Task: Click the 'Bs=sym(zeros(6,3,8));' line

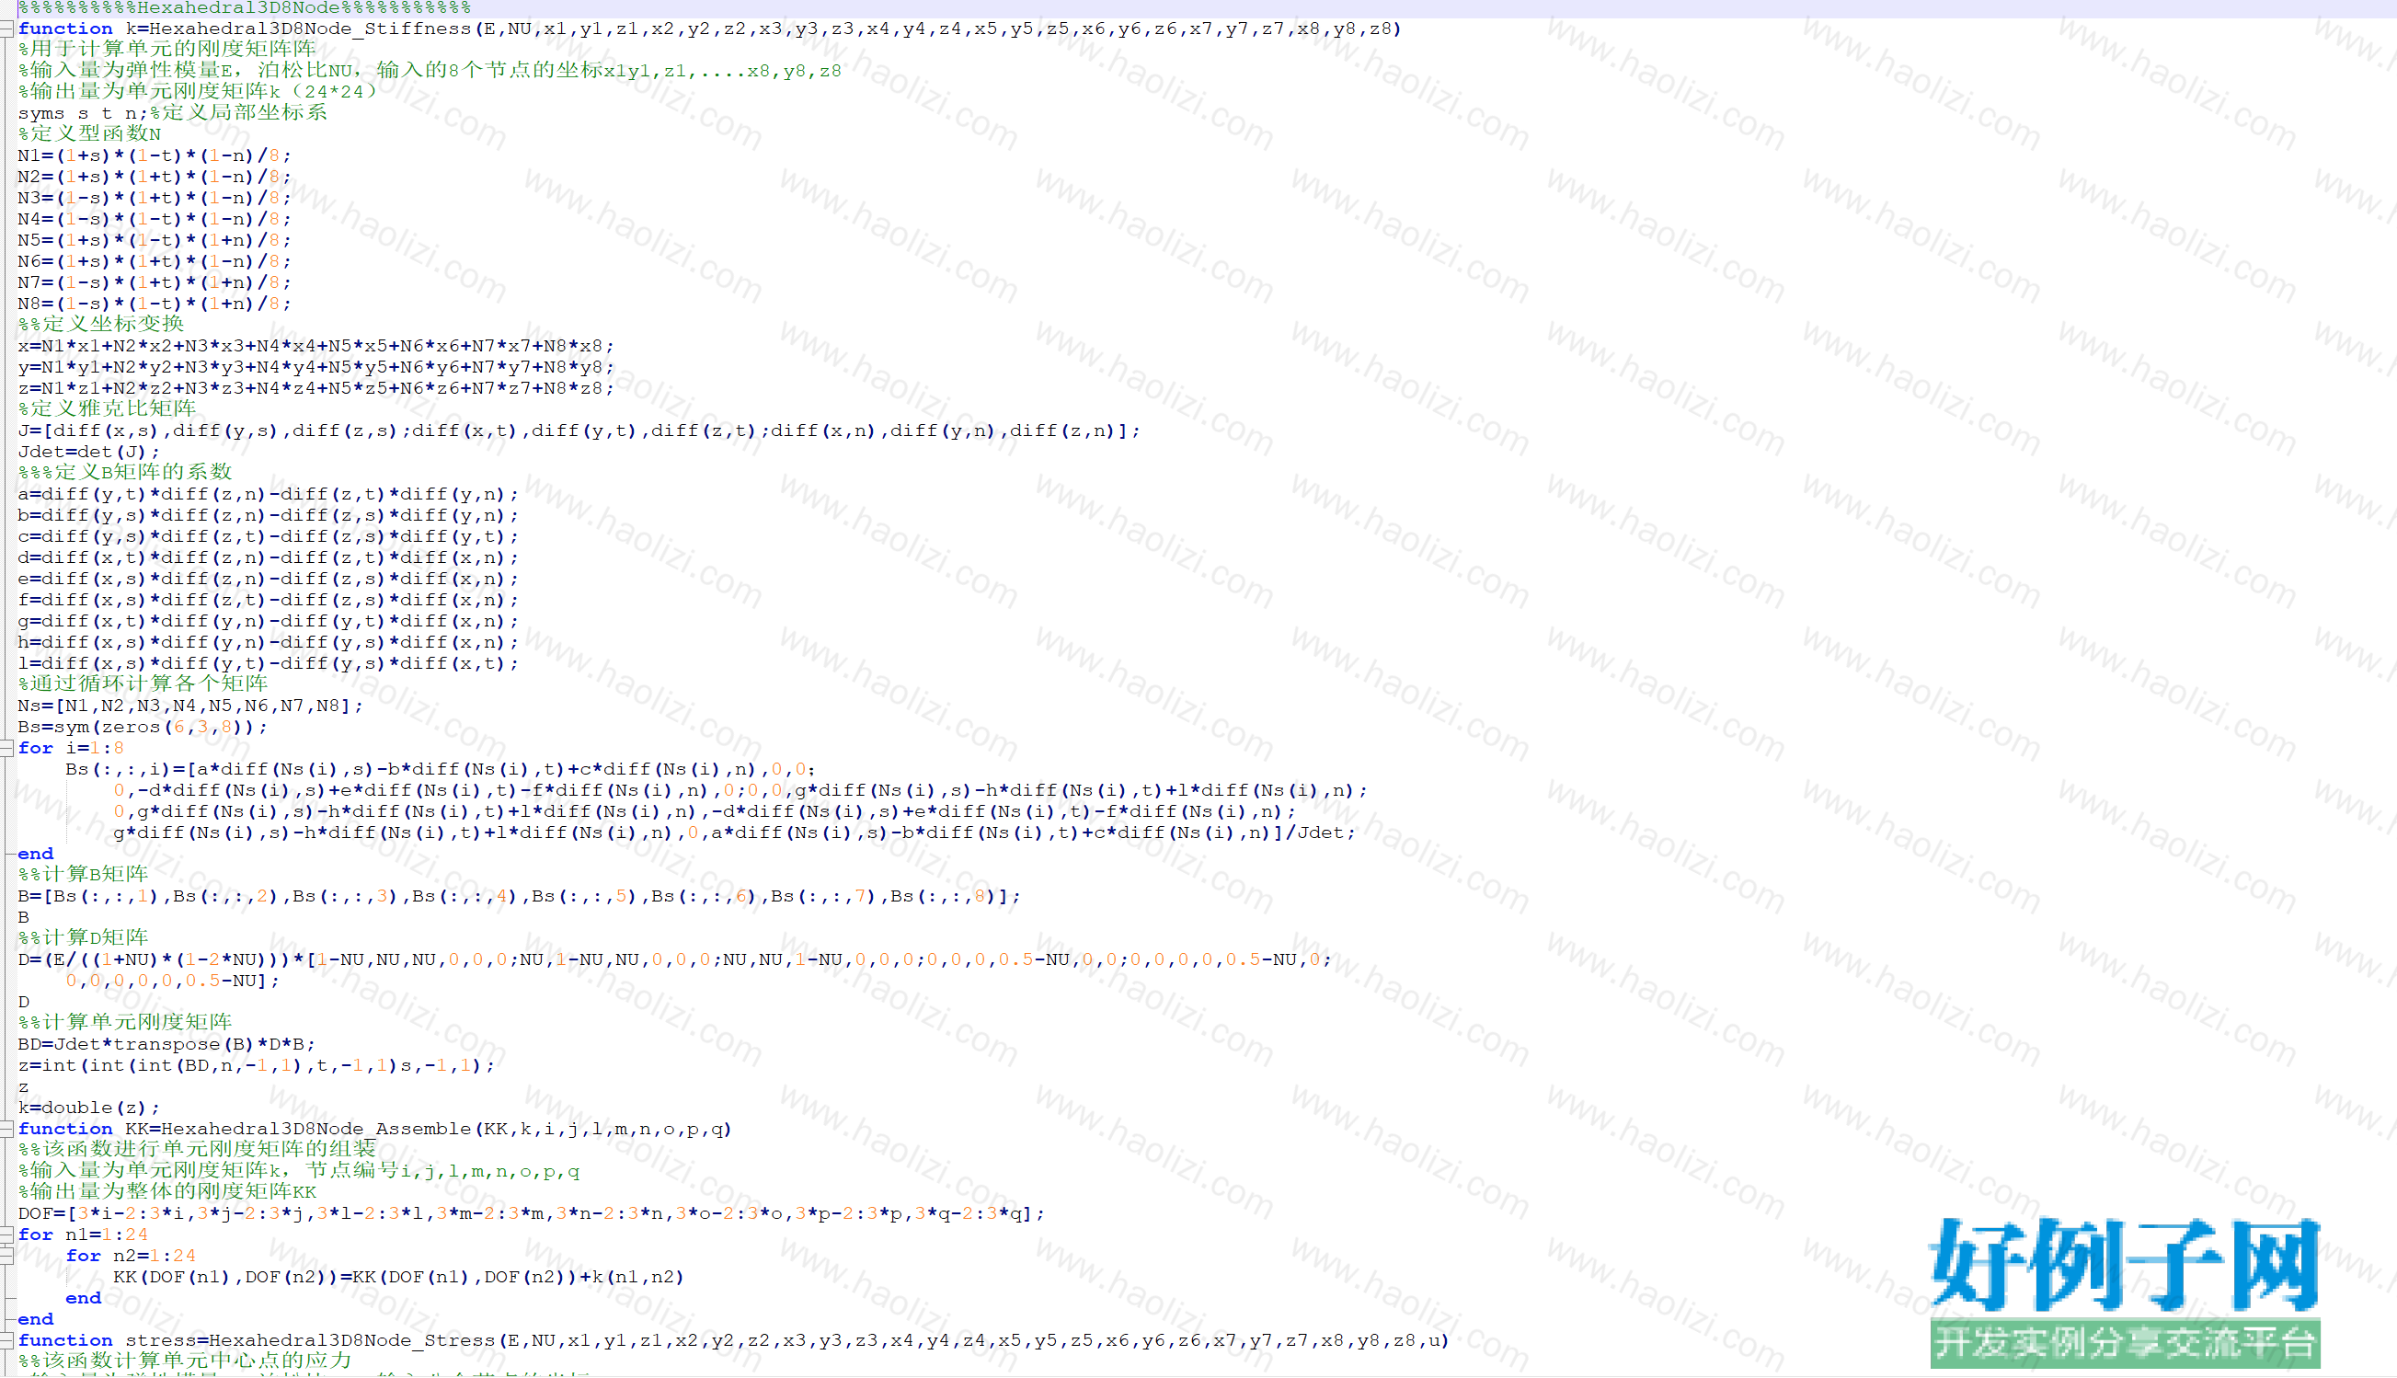Action: pyautogui.click(x=143, y=727)
